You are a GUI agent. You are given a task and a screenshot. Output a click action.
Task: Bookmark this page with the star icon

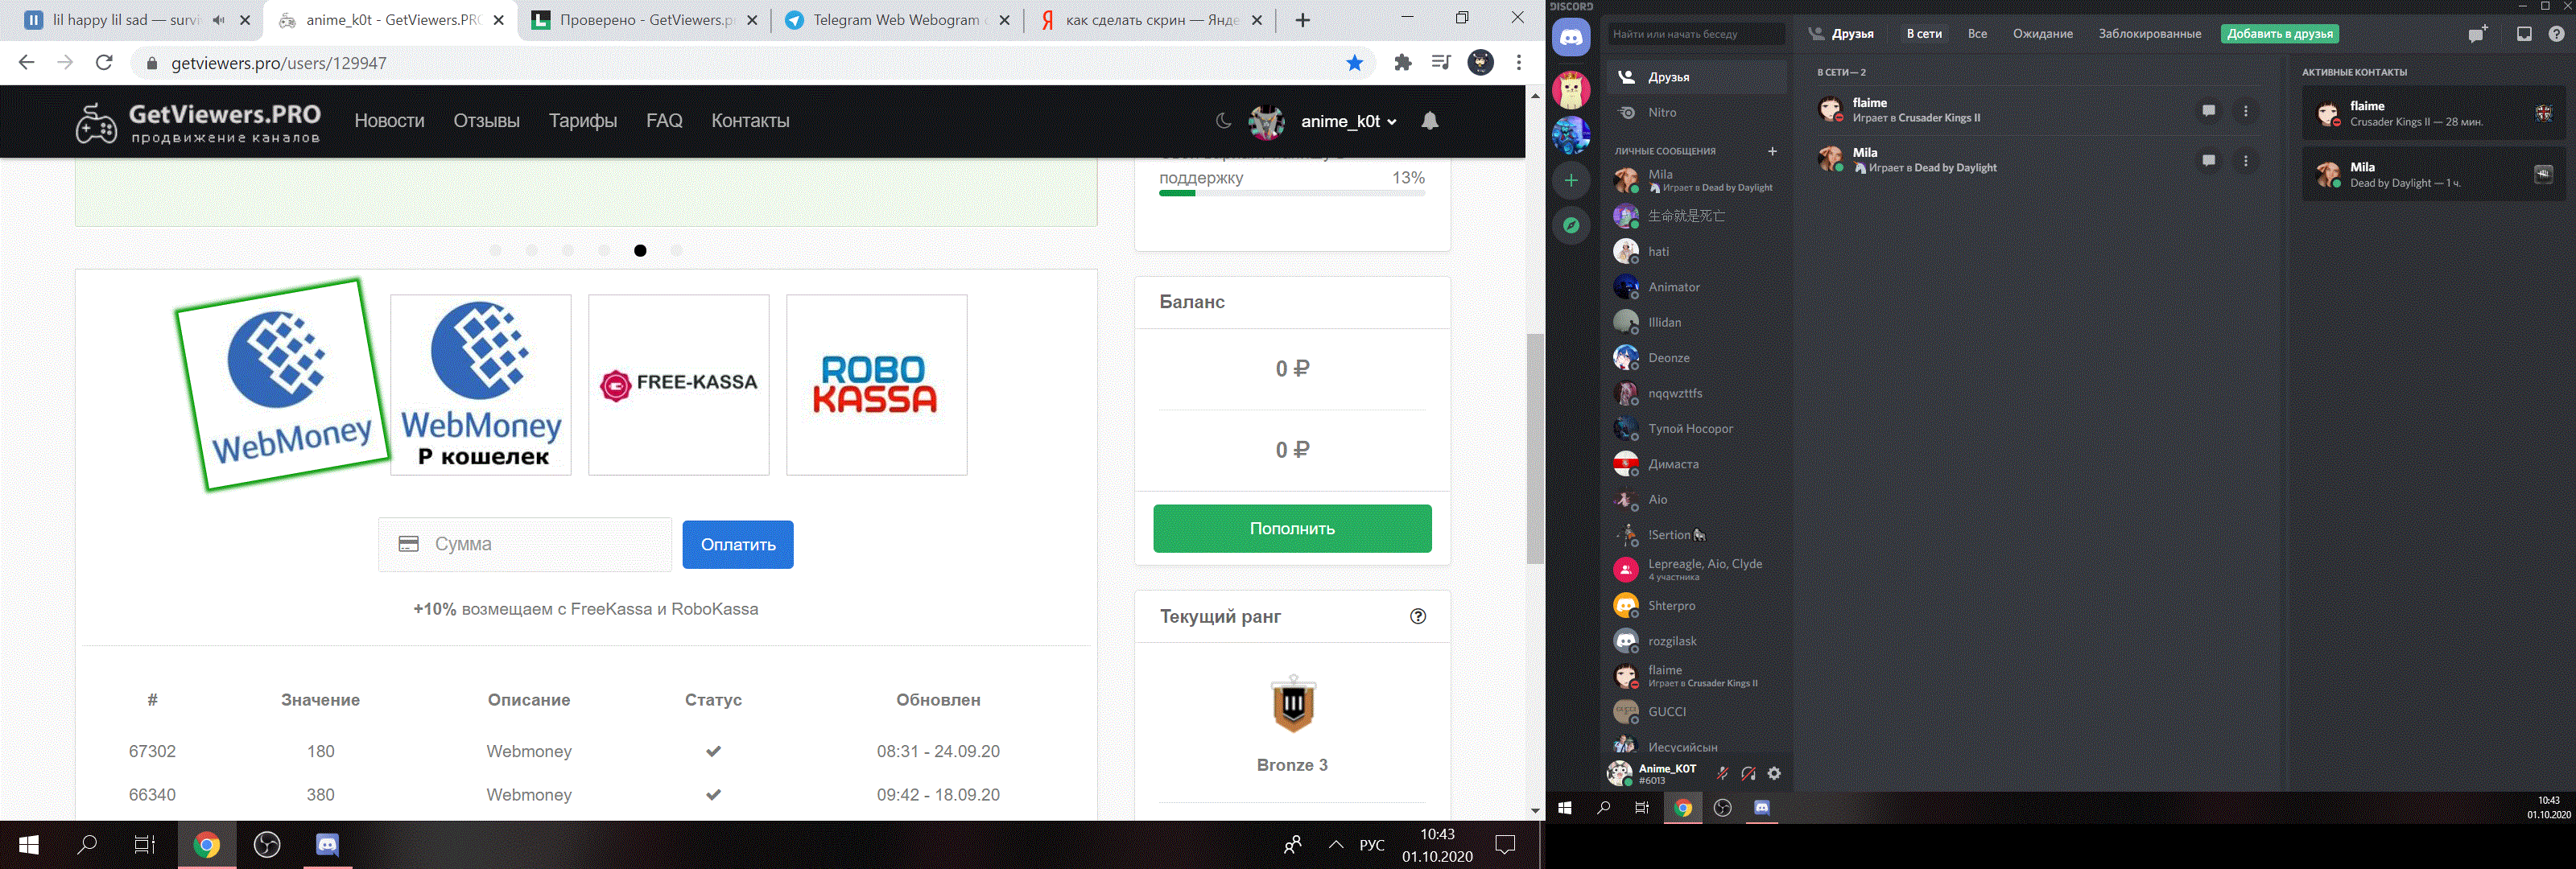pyautogui.click(x=1355, y=63)
